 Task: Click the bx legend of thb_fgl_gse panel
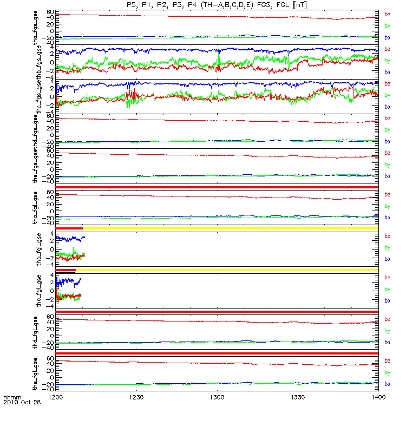(388, 259)
